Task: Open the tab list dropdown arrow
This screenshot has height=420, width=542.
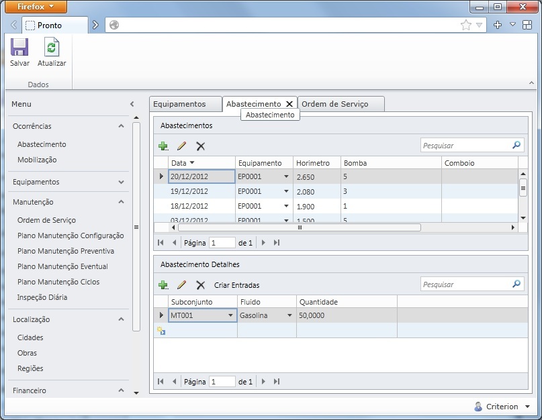Action: click(x=512, y=25)
